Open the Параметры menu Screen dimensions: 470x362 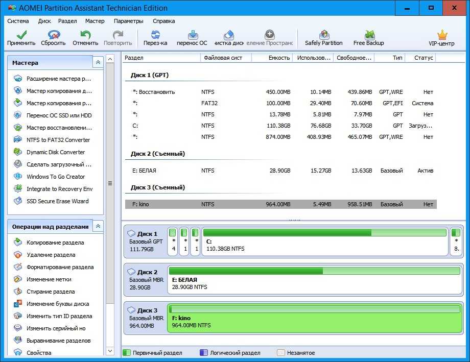click(128, 21)
